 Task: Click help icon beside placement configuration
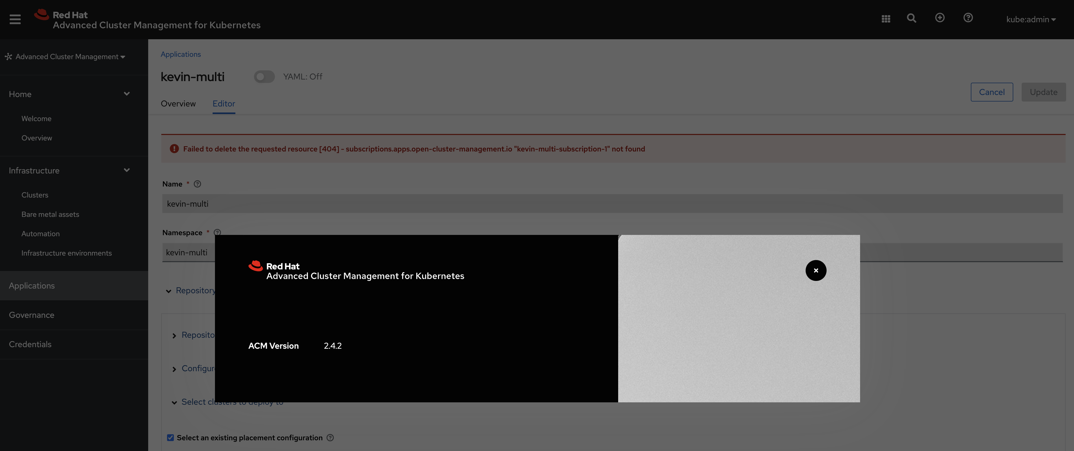click(x=330, y=438)
